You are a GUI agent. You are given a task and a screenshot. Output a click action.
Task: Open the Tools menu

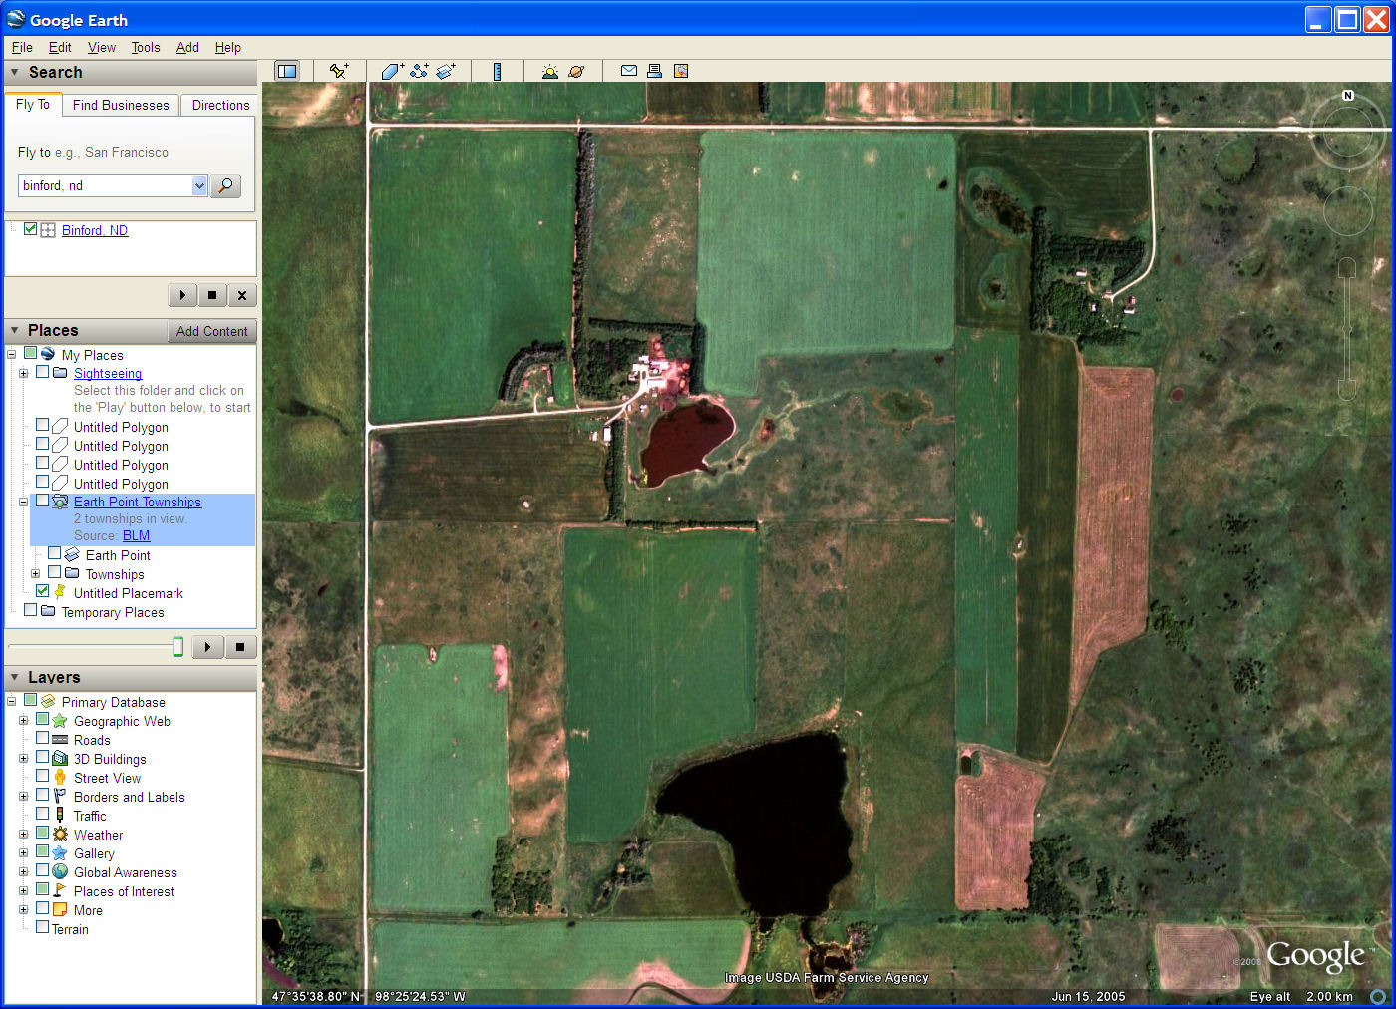pyautogui.click(x=146, y=47)
